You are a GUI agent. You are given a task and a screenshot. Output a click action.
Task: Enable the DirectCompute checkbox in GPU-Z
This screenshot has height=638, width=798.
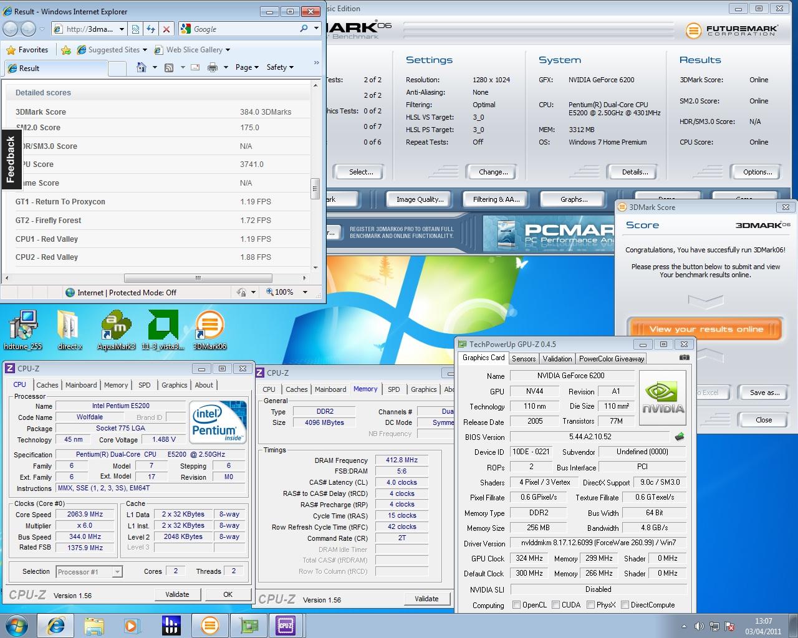tap(624, 605)
